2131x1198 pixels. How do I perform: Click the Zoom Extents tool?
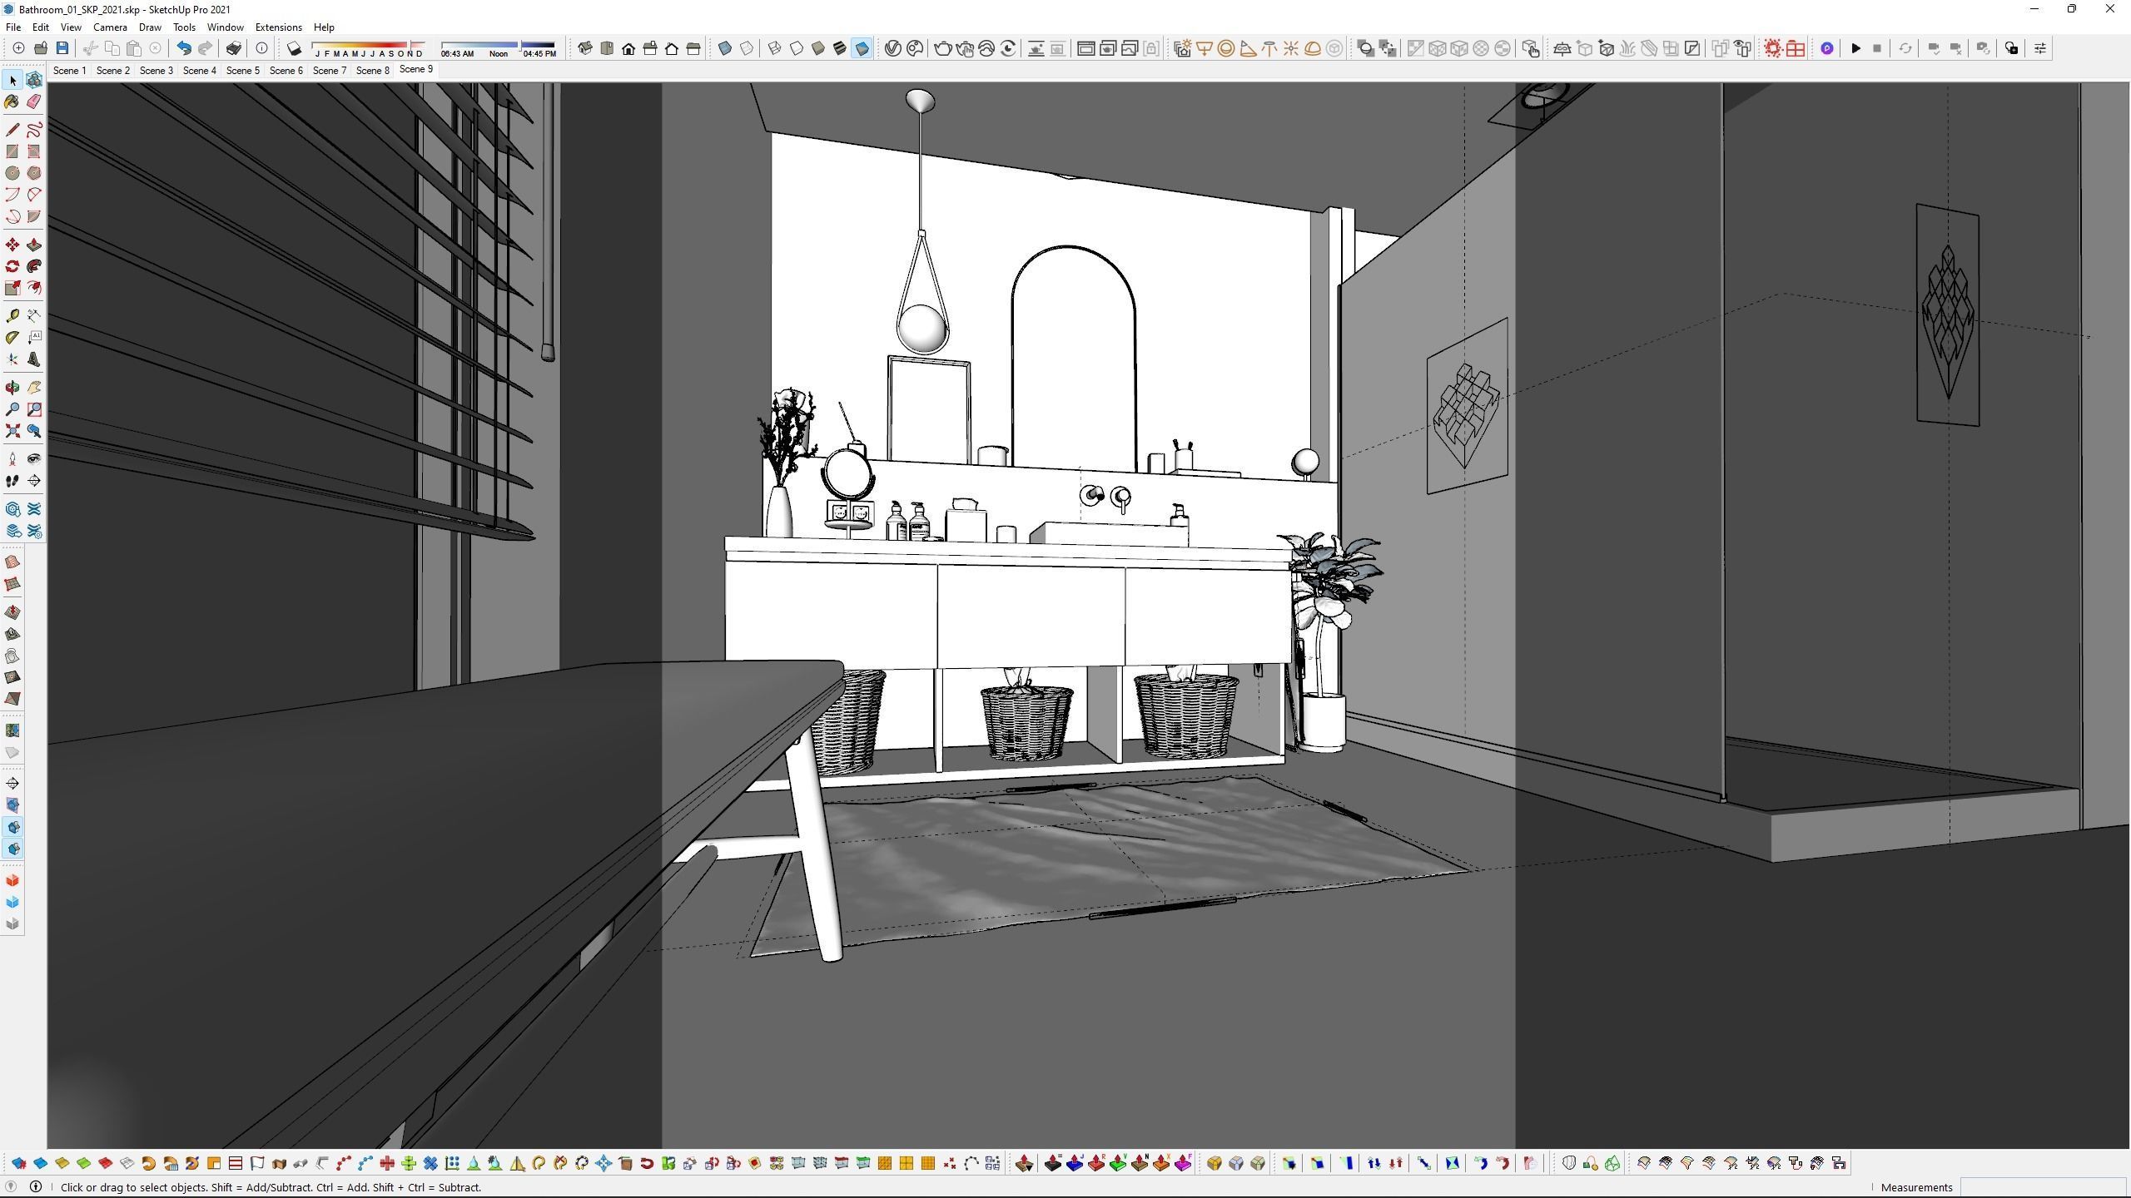[12, 431]
